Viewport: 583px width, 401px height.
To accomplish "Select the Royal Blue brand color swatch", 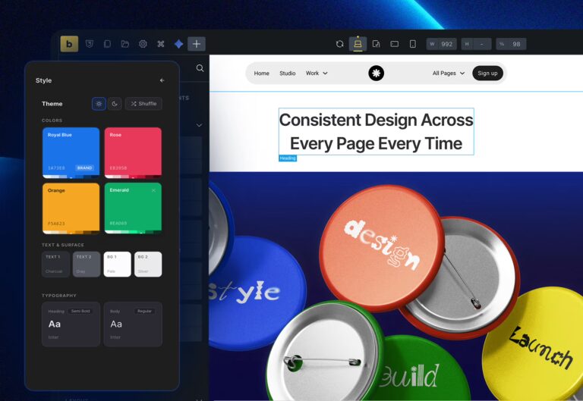I will (x=71, y=152).
